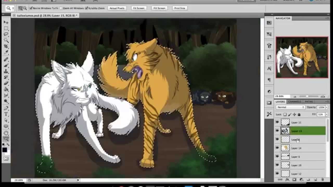Click the Fit Screen button
Screen dimensions: 333x187
click(139, 8)
